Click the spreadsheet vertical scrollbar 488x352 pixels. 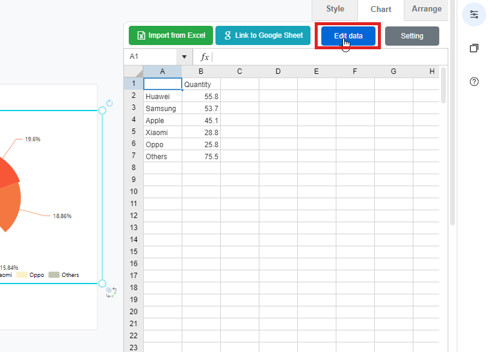point(443,85)
